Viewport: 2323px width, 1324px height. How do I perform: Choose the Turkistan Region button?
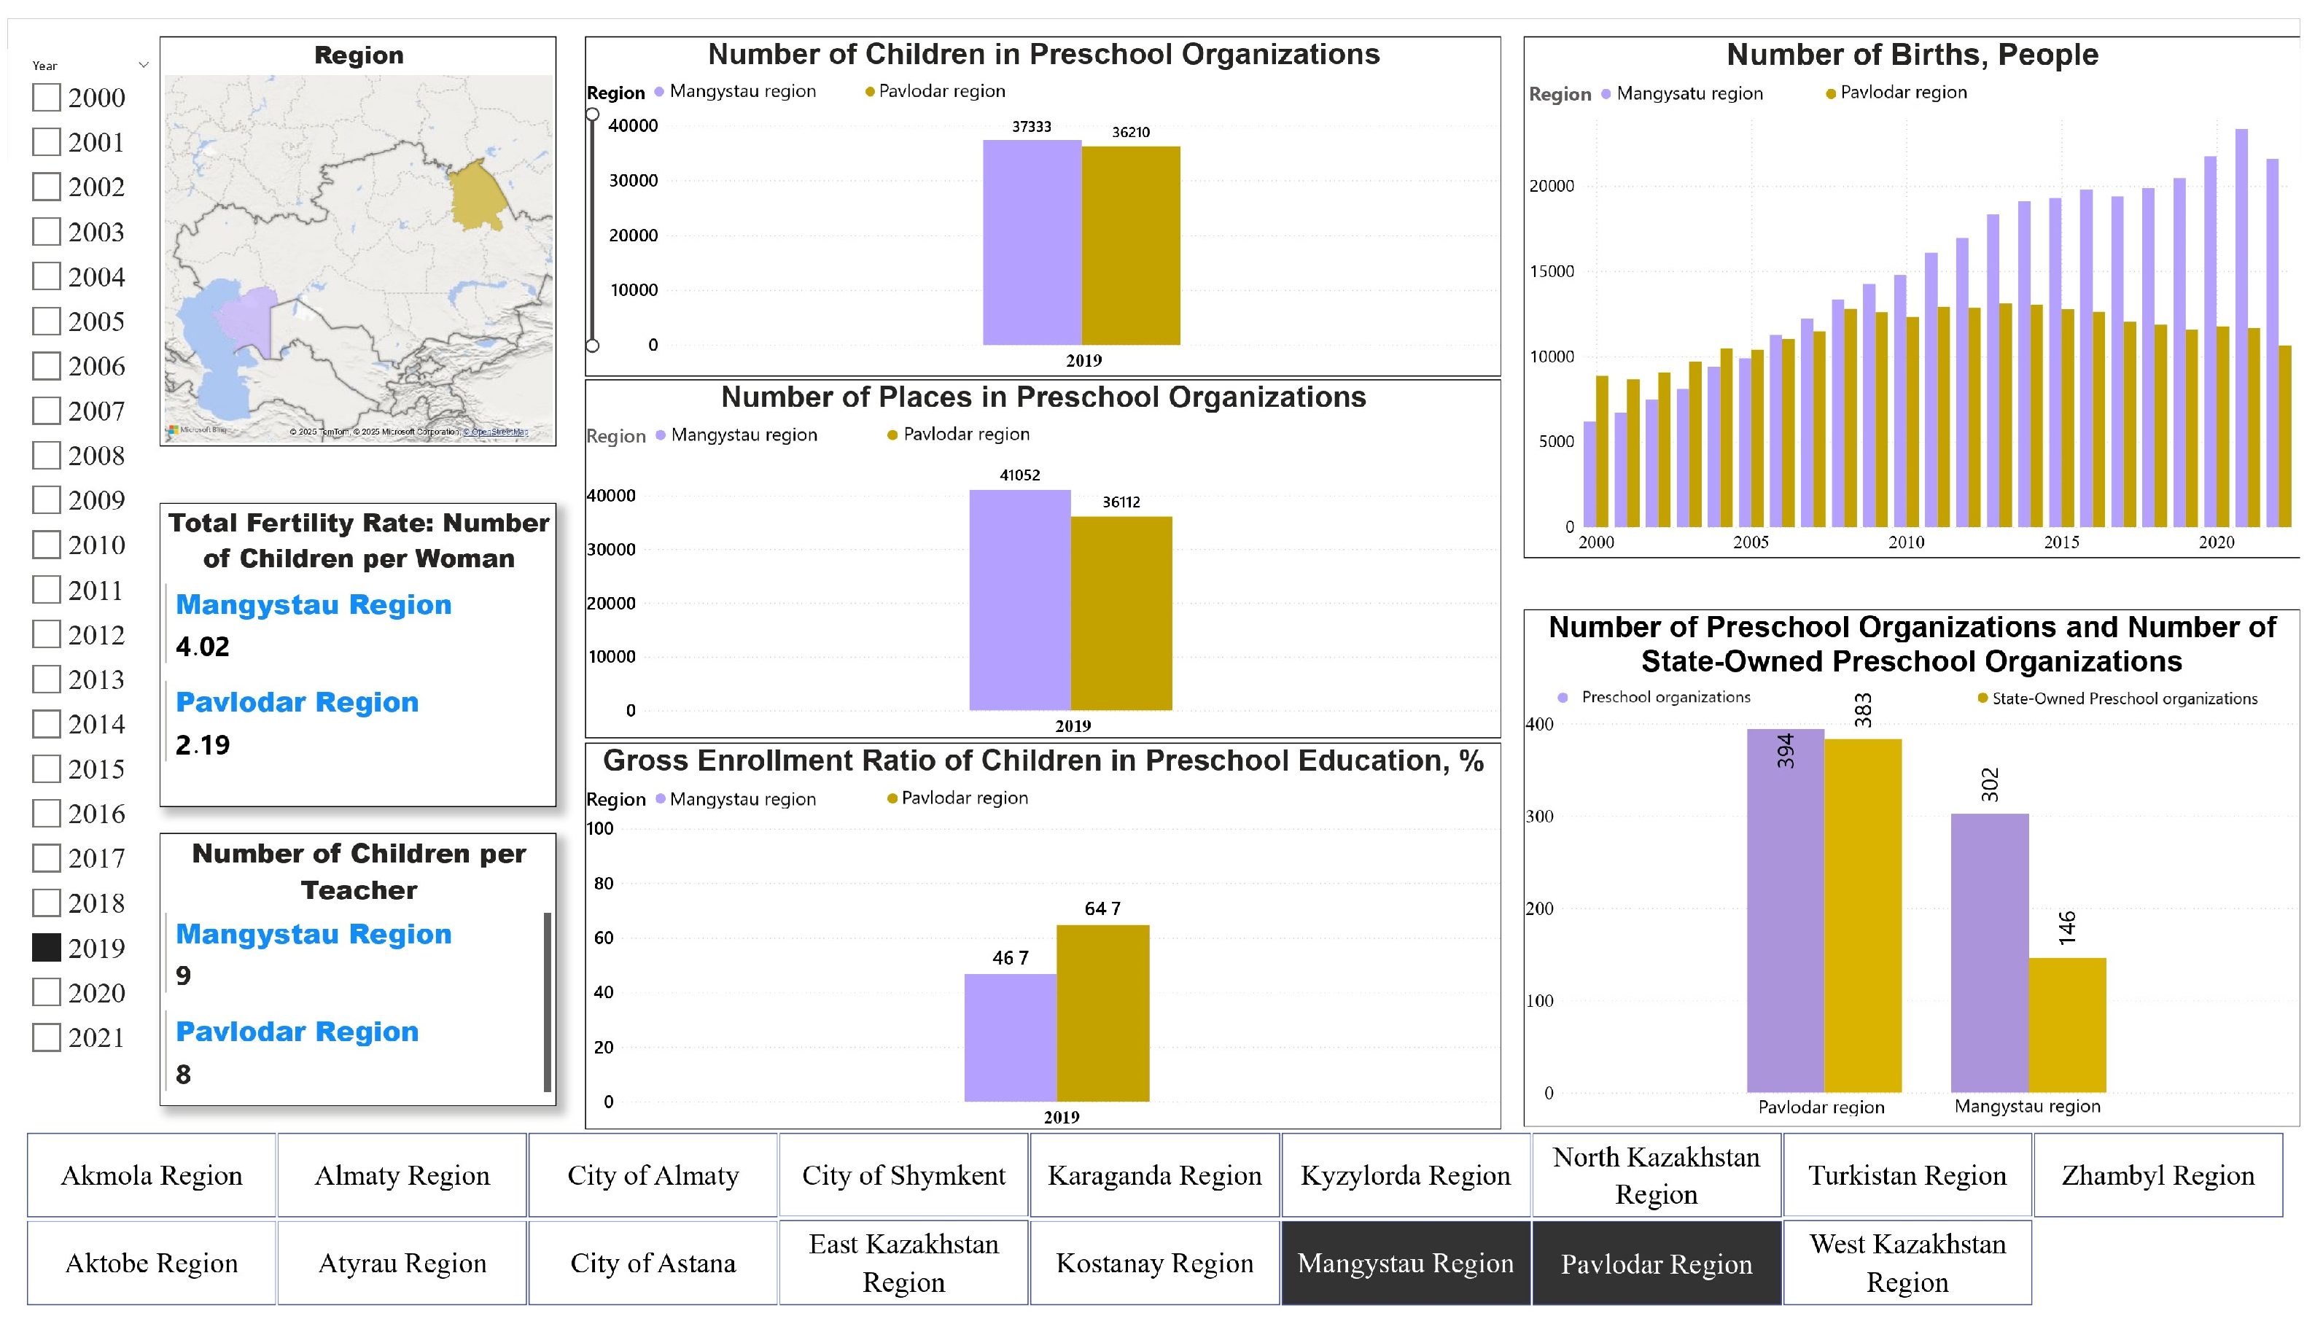(x=1907, y=1175)
